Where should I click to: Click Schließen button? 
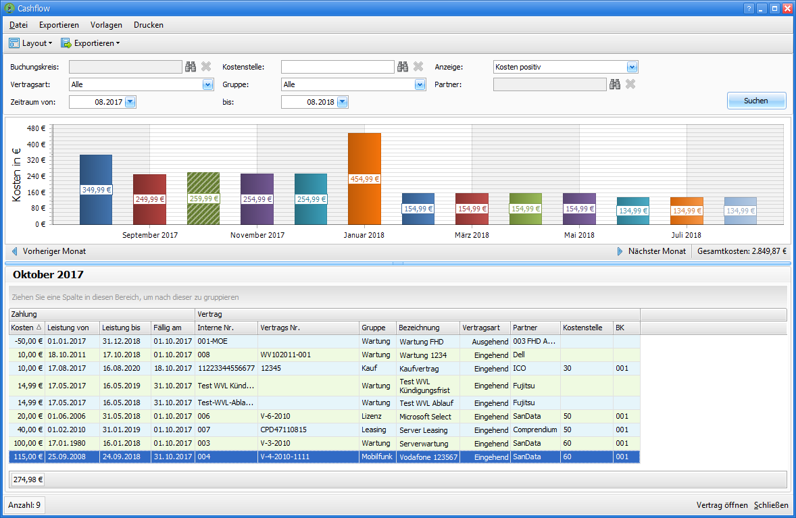coord(771,504)
